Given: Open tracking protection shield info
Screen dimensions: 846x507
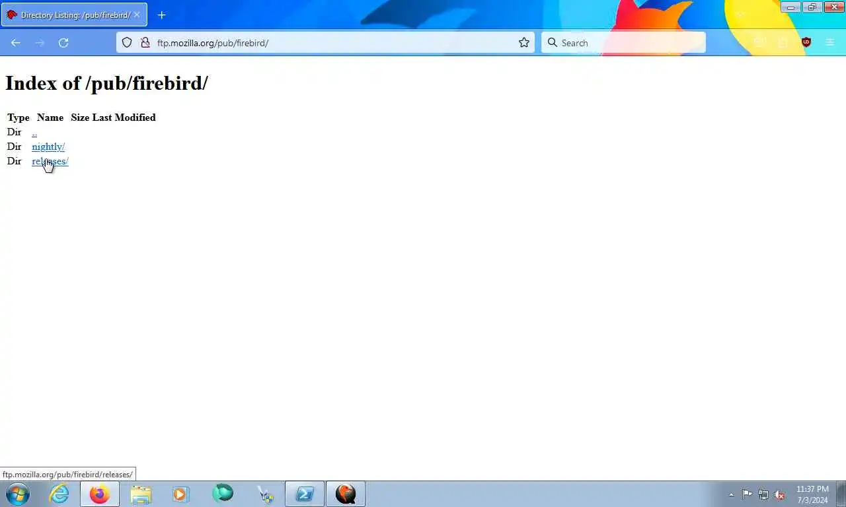Looking at the screenshot, I should tap(127, 43).
